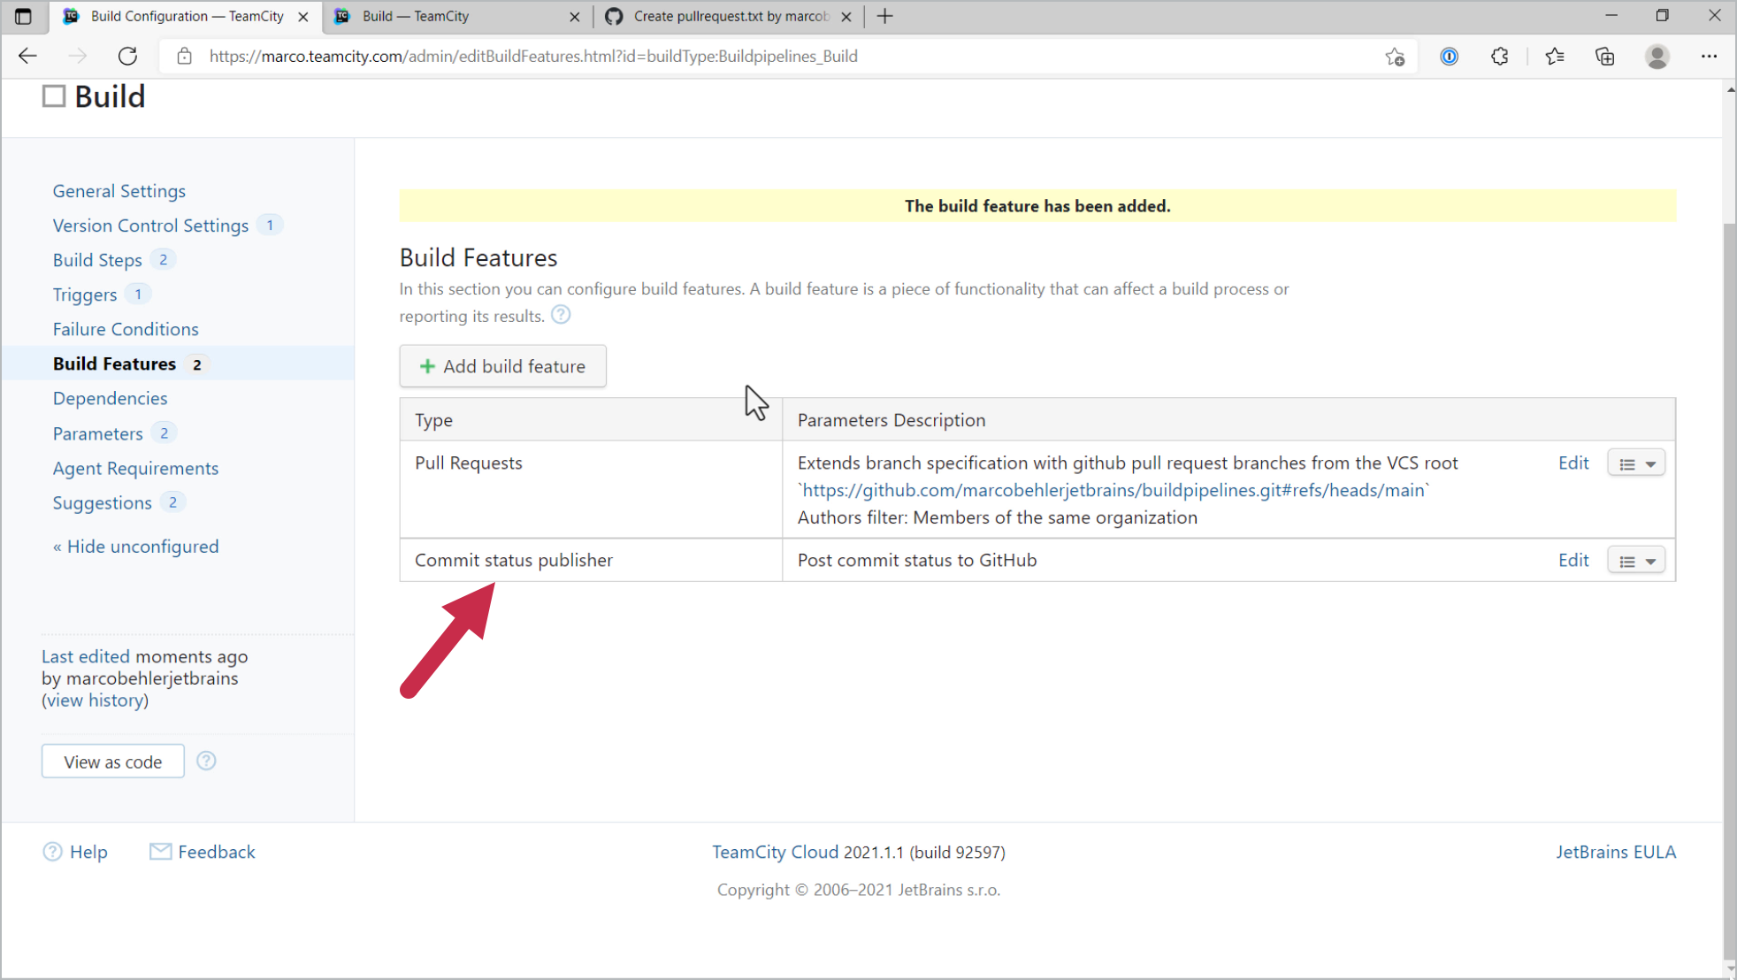The width and height of the screenshot is (1737, 980).
Task: Open the 1Password extension in the toolbar
Action: tap(1450, 56)
